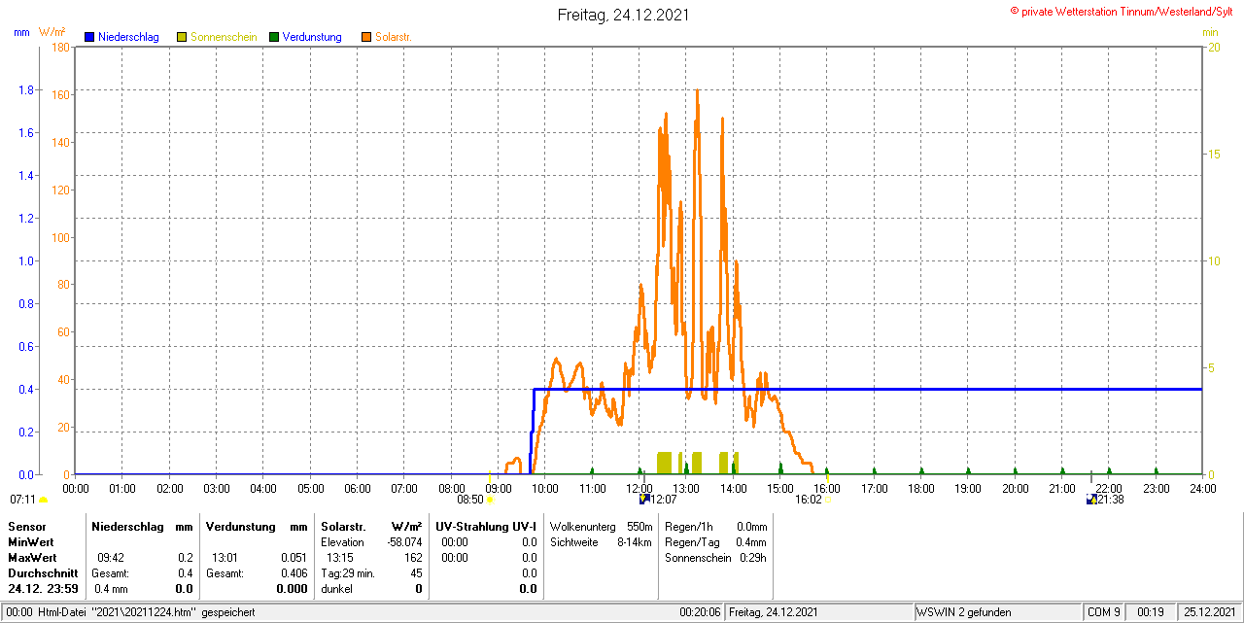Click the 00:20:06 status bar time
This screenshot has width=1244, height=623.
(700, 612)
